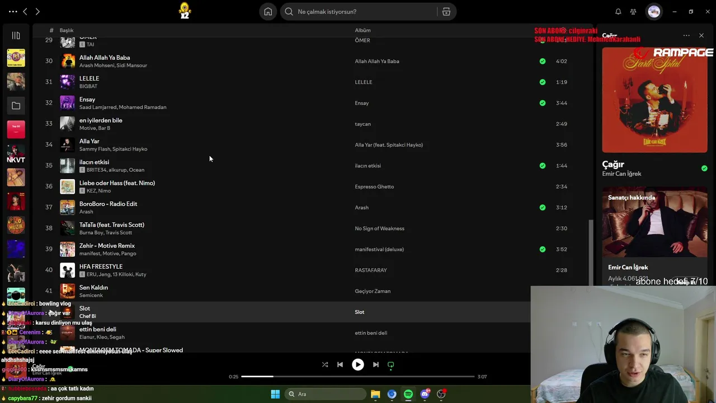The height and width of the screenshot is (403, 716).
Task: Select the track 'Alla Yar'
Action: pyautogui.click(x=89, y=142)
